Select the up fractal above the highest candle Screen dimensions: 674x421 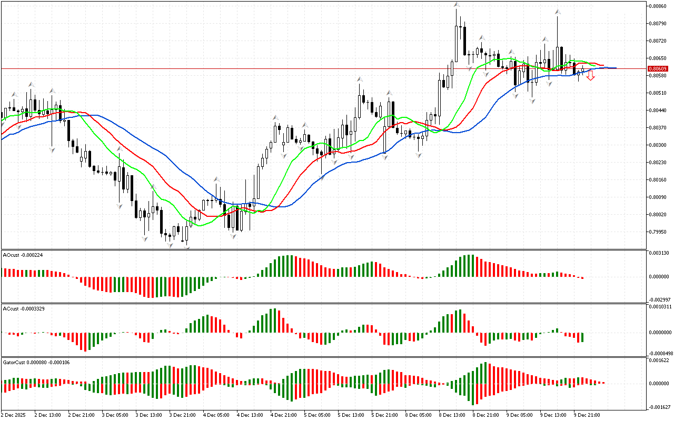(x=457, y=5)
